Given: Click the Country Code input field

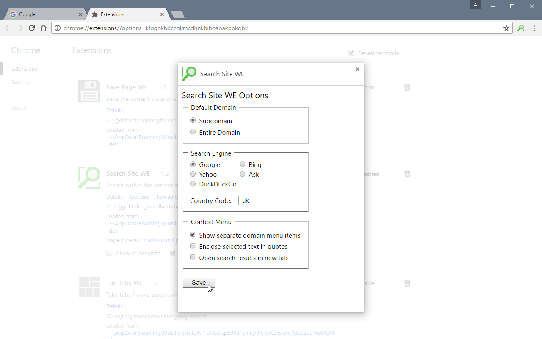Looking at the screenshot, I should [245, 200].
